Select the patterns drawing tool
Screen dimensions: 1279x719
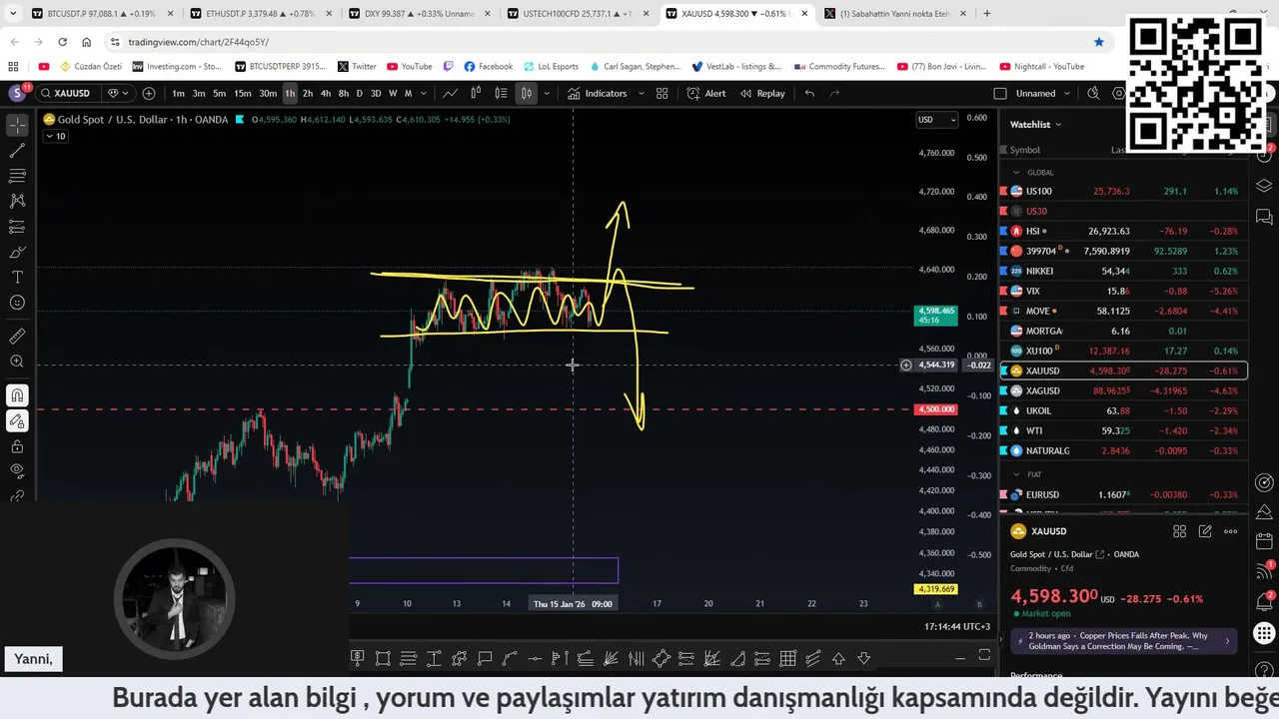(x=17, y=201)
